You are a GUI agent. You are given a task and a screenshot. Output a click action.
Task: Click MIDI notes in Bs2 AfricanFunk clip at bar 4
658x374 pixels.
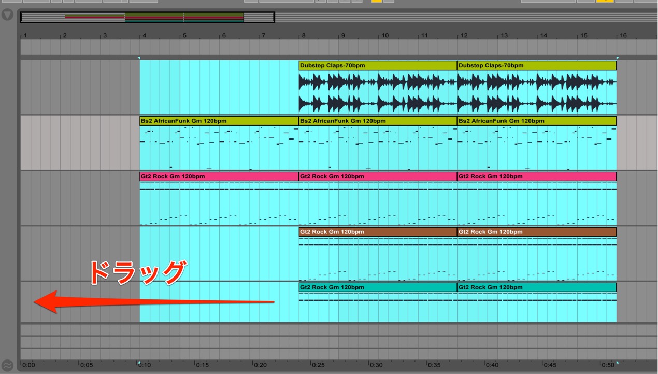219,148
